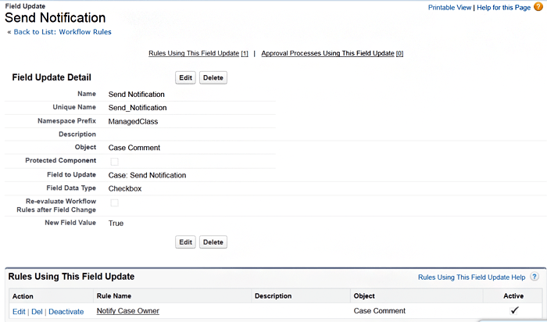The height and width of the screenshot is (322, 547).
Task: Click the orange help icon at top right
Action: point(538,7)
